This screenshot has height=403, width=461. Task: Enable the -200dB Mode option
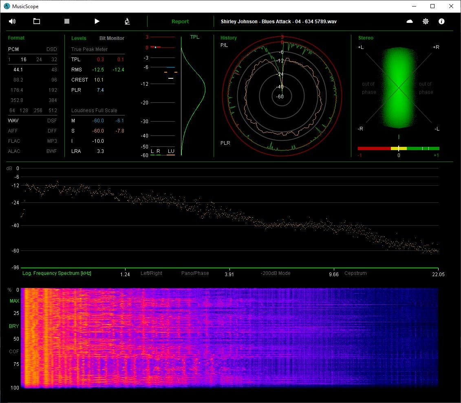pyautogui.click(x=276, y=273)
